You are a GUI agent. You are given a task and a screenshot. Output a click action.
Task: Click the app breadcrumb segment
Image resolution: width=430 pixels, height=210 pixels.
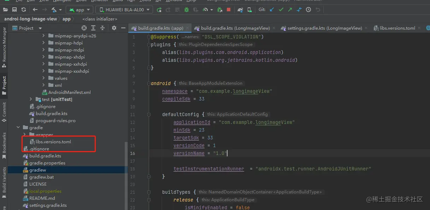coord(66,19)
